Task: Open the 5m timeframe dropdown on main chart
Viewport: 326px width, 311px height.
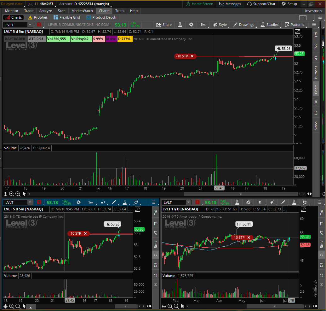Action: click(x=203, y=25)
